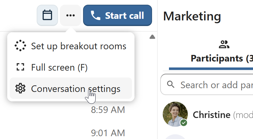
Task: Select Set up breakout rooms
Action: coord(71,46)
